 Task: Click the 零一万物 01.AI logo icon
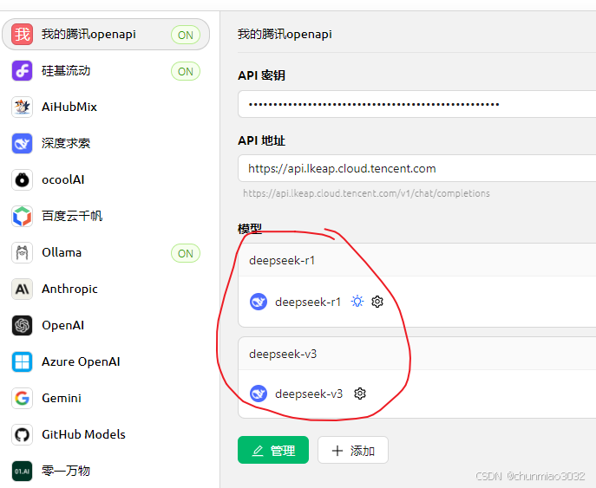click(x=22, y=471)
